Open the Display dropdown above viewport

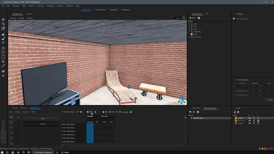pyautogui.click(x=21, y=18)
